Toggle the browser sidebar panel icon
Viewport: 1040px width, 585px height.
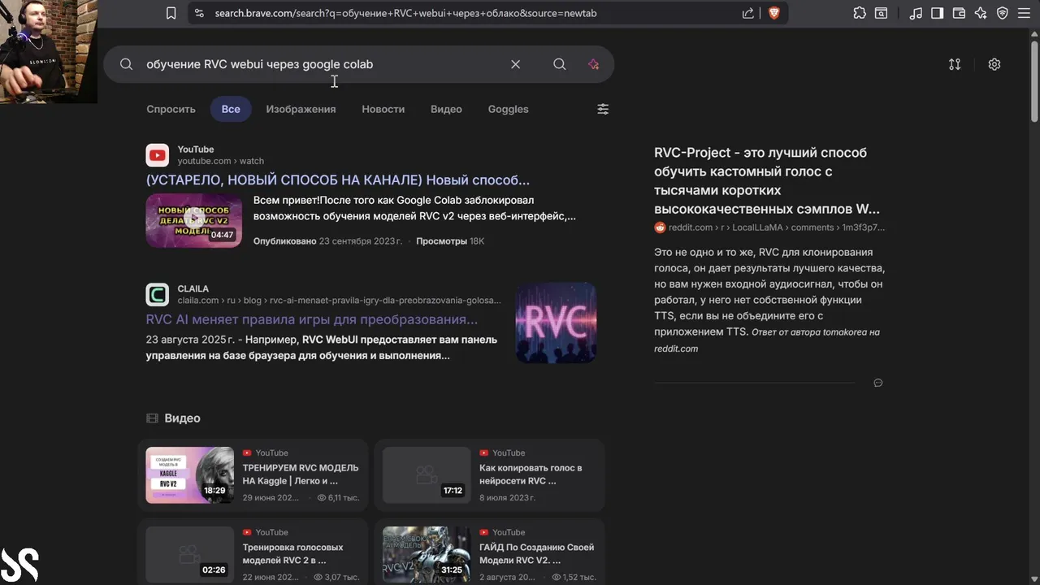pos(937,13)
